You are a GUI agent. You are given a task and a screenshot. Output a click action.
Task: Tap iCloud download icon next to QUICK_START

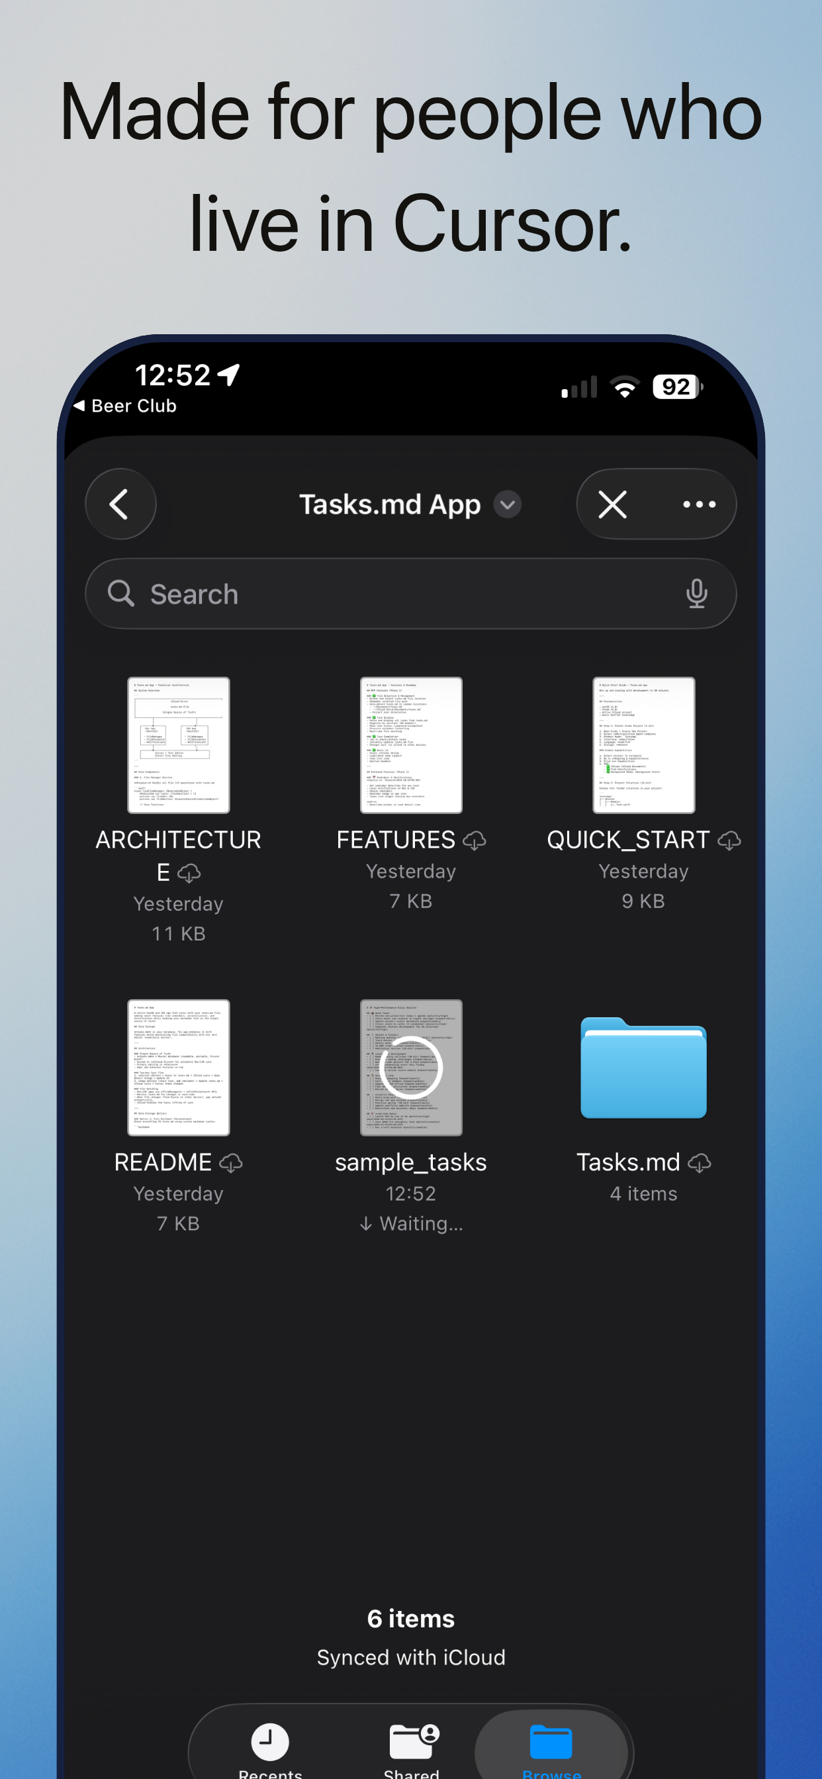pos(729,841)
